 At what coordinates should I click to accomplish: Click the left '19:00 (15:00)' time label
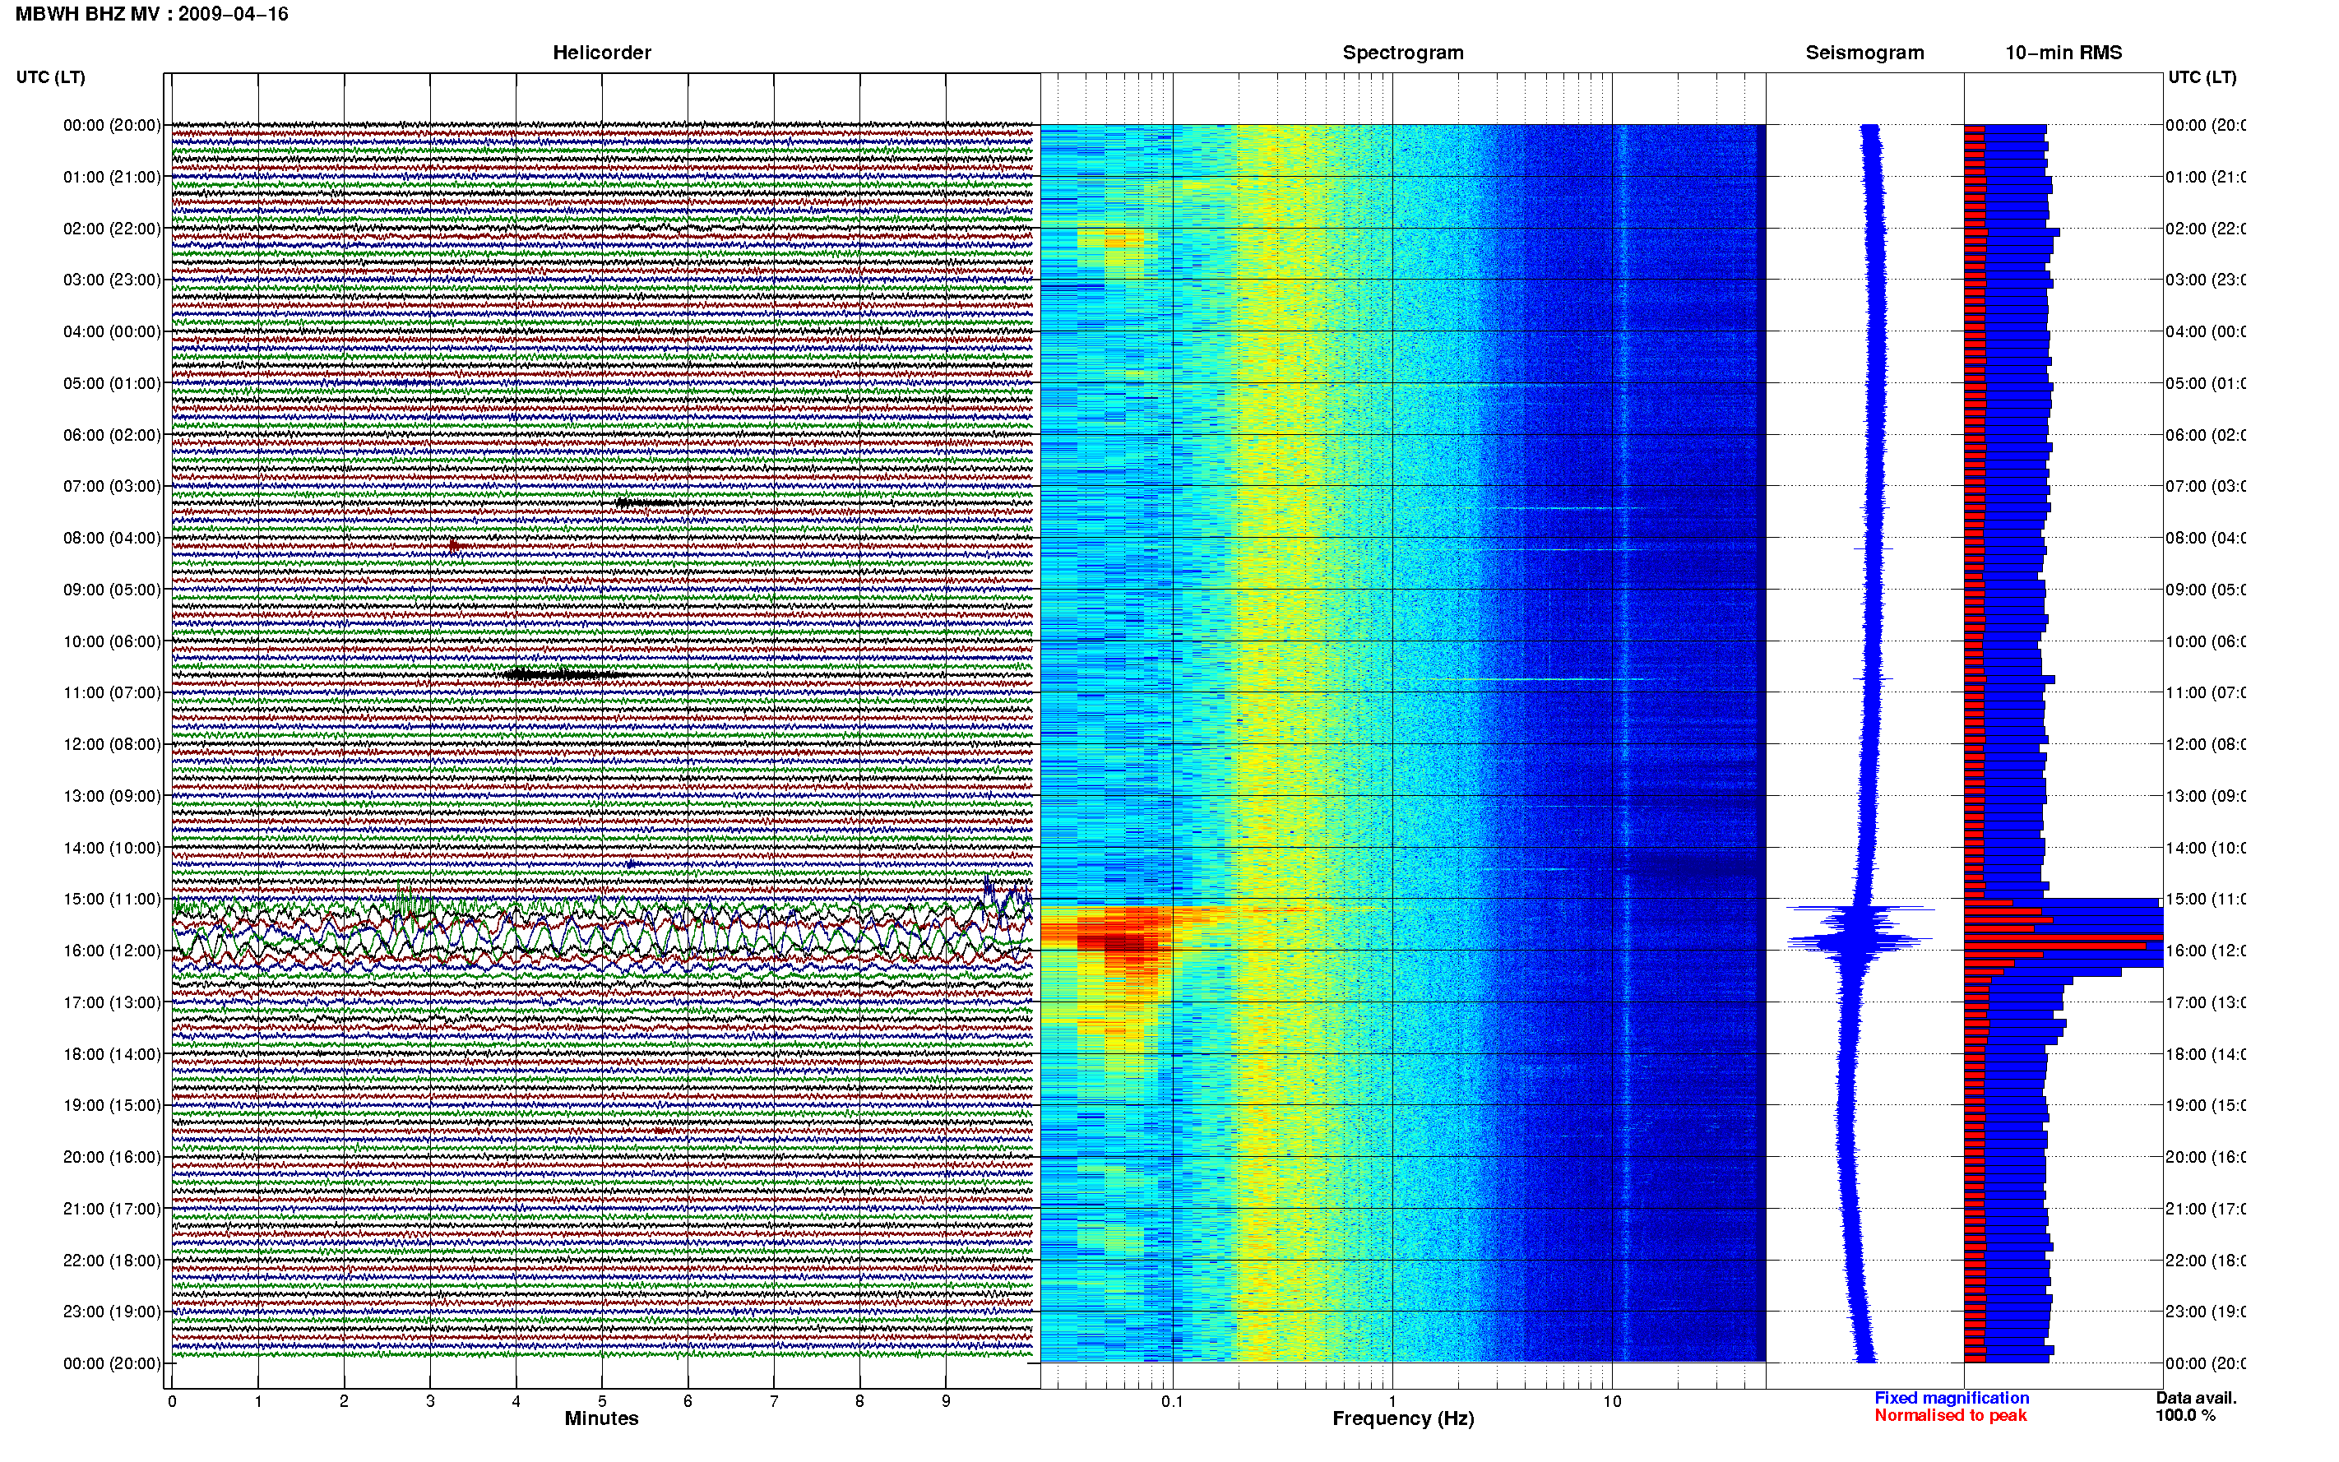[112, 1105]
